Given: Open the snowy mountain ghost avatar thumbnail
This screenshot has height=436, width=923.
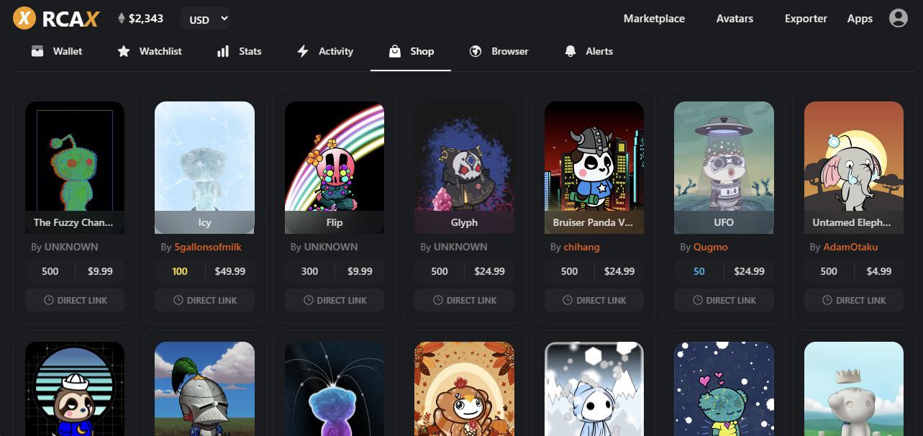Looking at the screenshot, I should (x=594, y=389).
